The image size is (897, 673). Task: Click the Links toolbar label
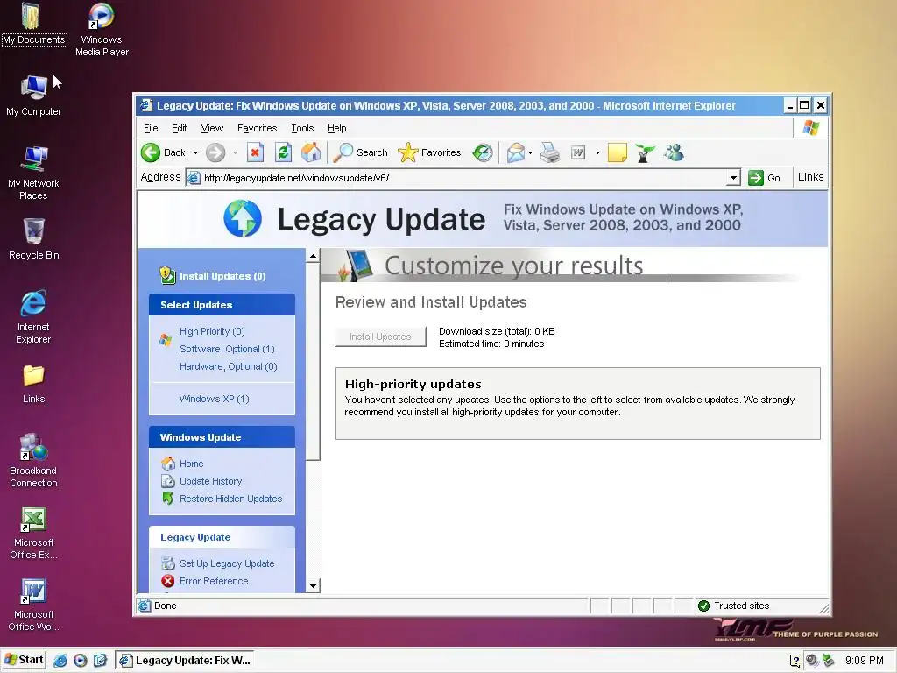(x=810, y=177)
